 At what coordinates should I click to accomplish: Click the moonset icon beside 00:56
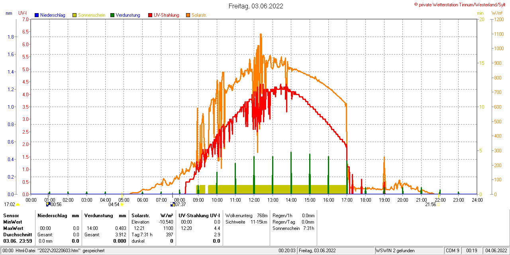click(48, 204)
